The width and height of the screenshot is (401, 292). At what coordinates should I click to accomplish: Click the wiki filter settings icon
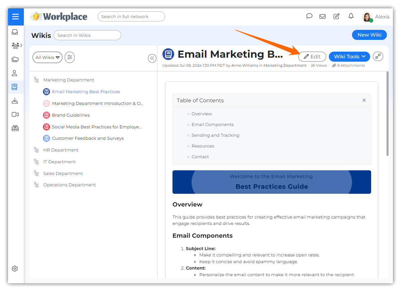pyautogui.click(x=69, y=57)
